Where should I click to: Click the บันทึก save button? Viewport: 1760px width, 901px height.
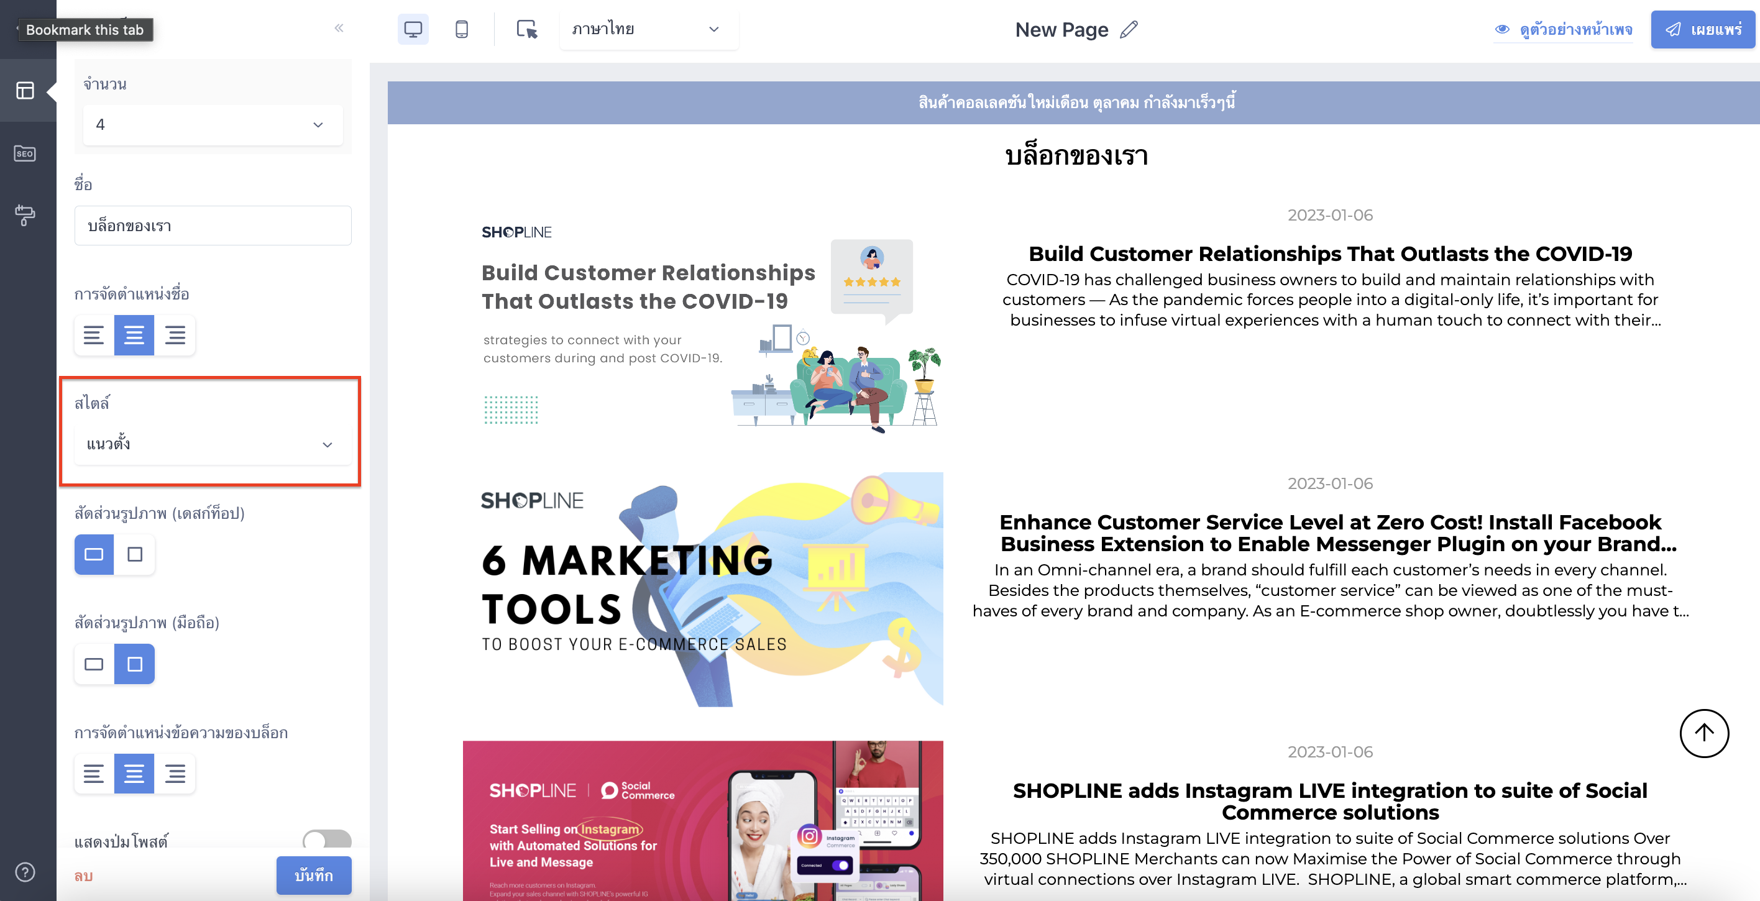point(314,875)
